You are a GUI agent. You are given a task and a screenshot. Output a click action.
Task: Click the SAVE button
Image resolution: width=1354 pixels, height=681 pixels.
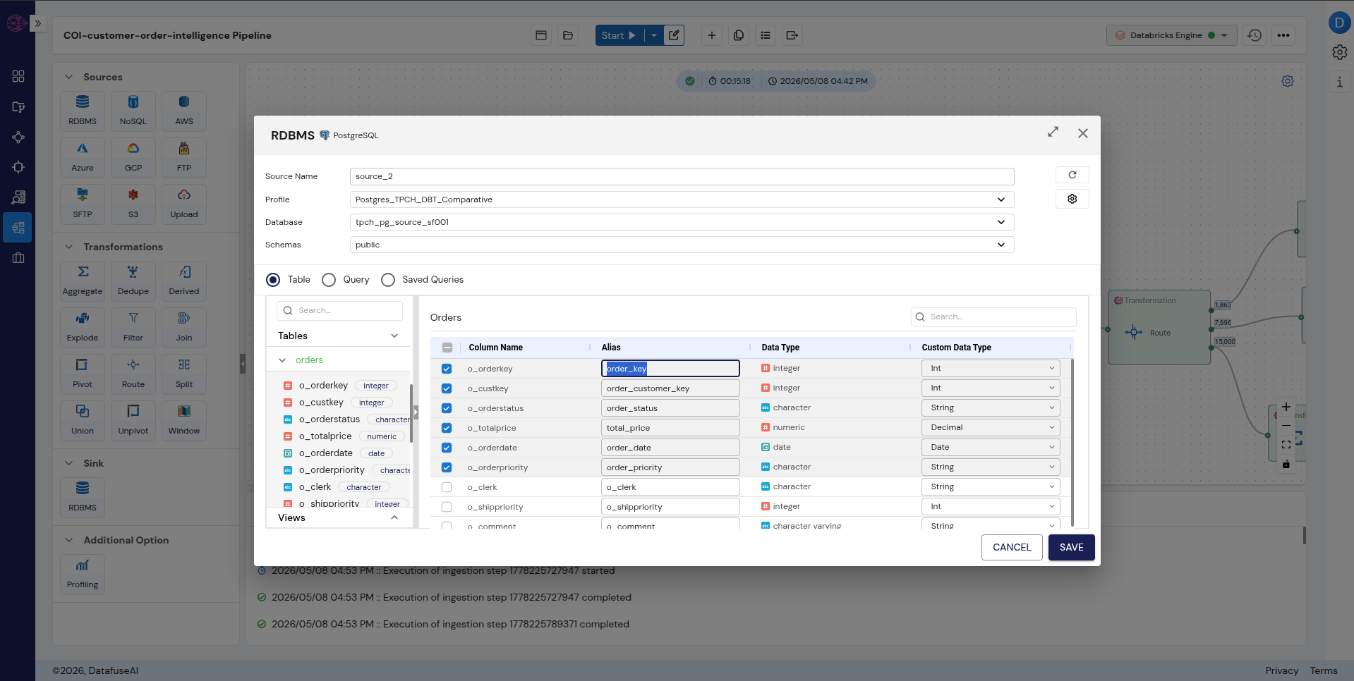(1071, 547)
